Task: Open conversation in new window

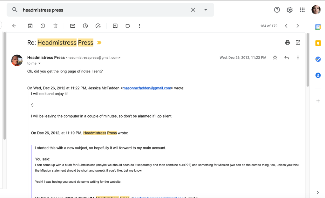Action: (298, 43)
